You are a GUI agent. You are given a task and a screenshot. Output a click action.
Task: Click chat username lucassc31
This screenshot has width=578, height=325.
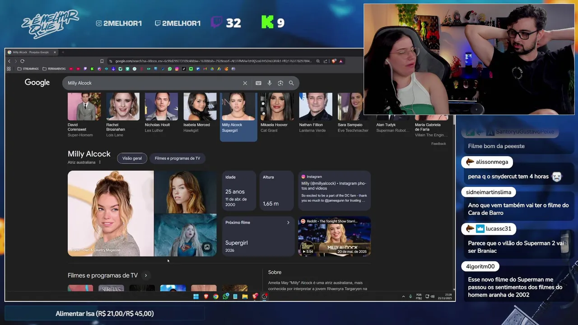[x=499, y=229]
